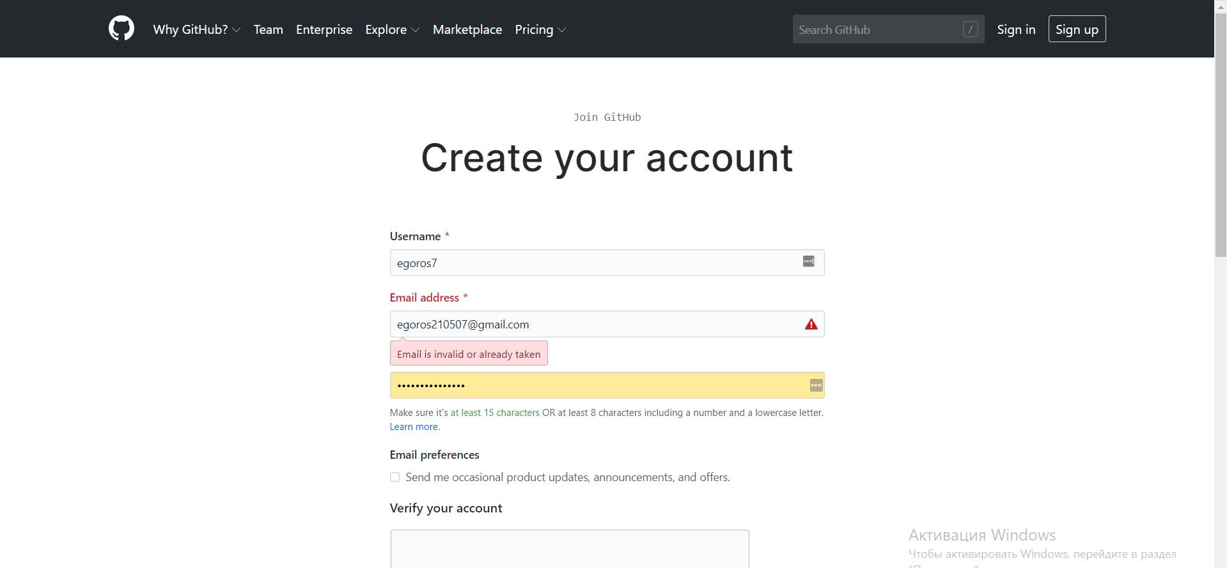Open the Enterprise page
1227x568 pixels.
[x=324, y=29]
